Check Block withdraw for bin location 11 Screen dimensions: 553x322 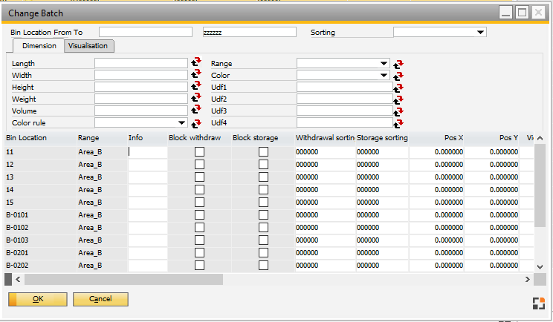pyautogui.click(x=199, y=151)
